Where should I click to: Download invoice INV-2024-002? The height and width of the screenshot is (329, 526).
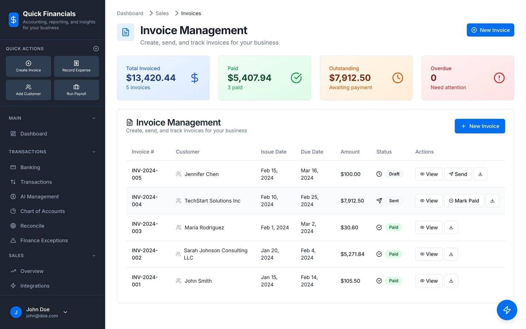click(x=451, y=254)
